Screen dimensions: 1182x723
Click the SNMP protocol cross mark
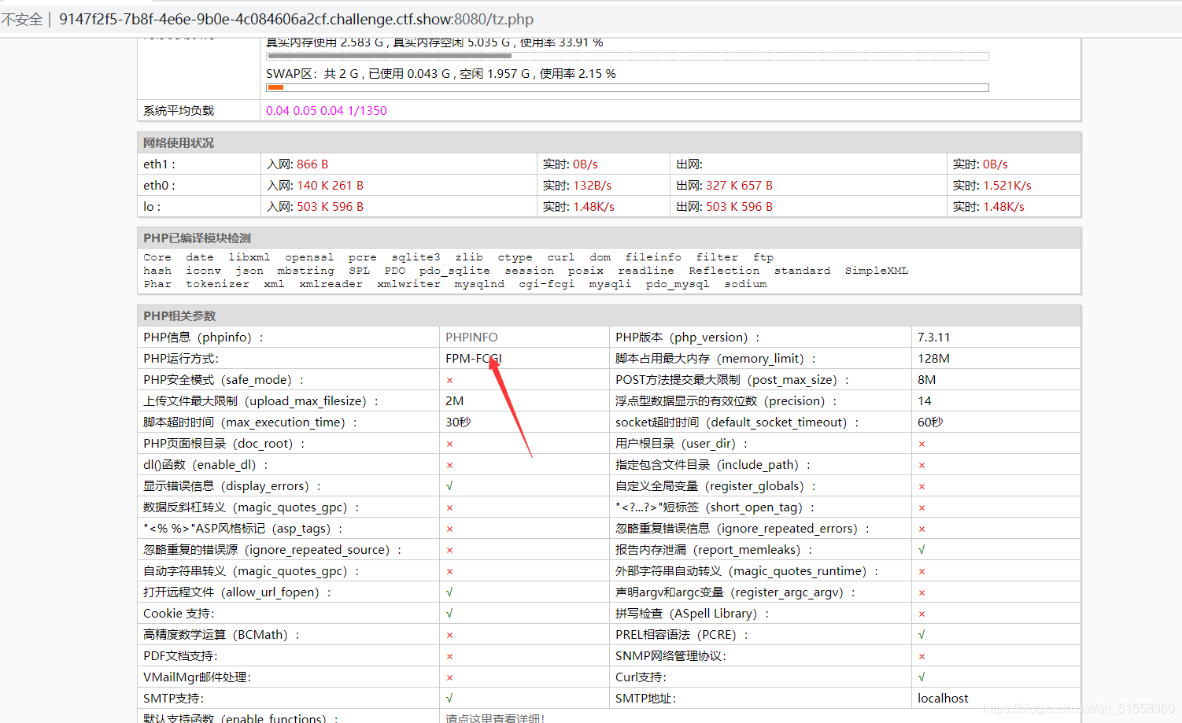pos(922,656)
